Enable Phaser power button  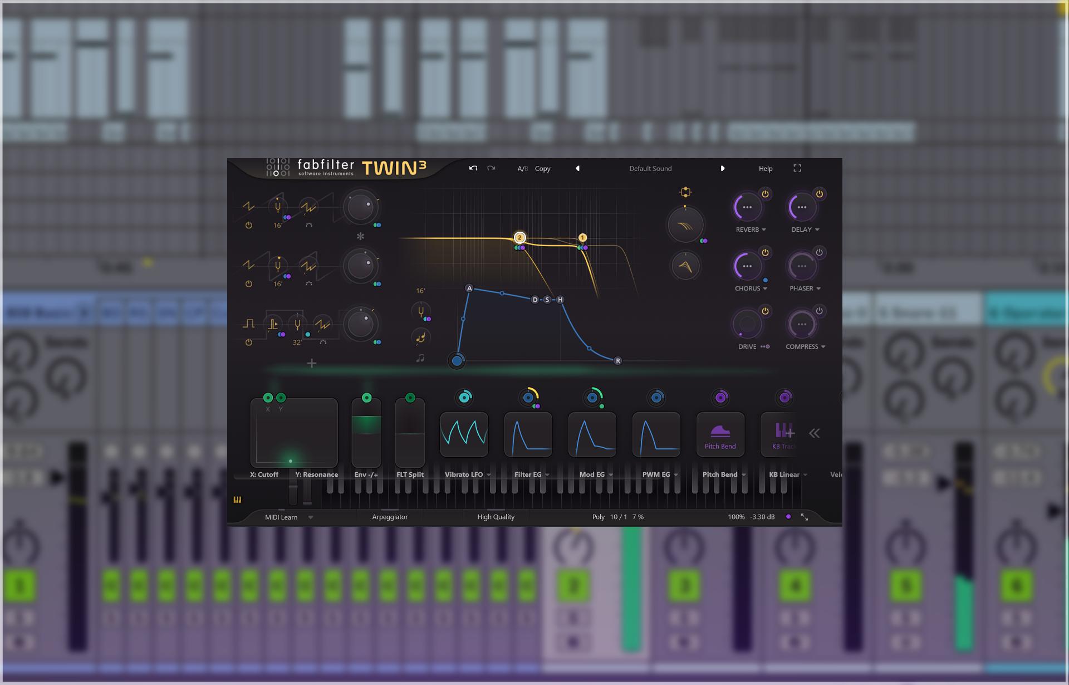click(819, 252)
